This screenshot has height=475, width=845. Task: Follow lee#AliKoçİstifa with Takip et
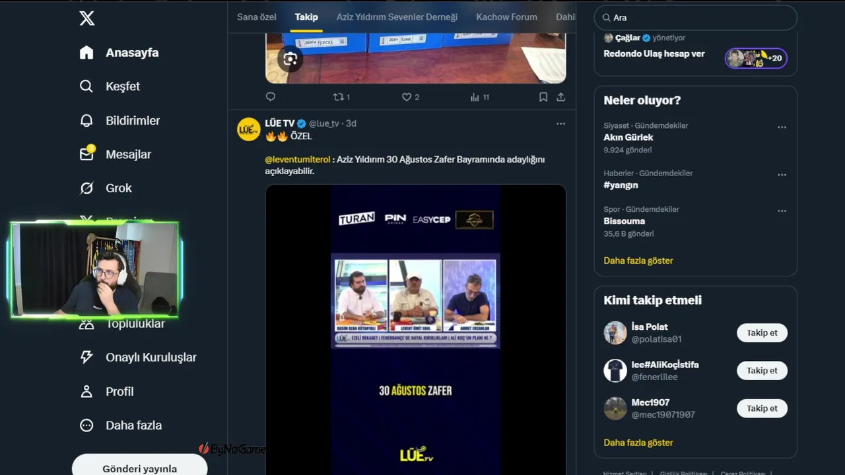pyautogui.click(x=762, y=371)
